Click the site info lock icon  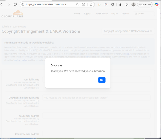click(23, 4)
